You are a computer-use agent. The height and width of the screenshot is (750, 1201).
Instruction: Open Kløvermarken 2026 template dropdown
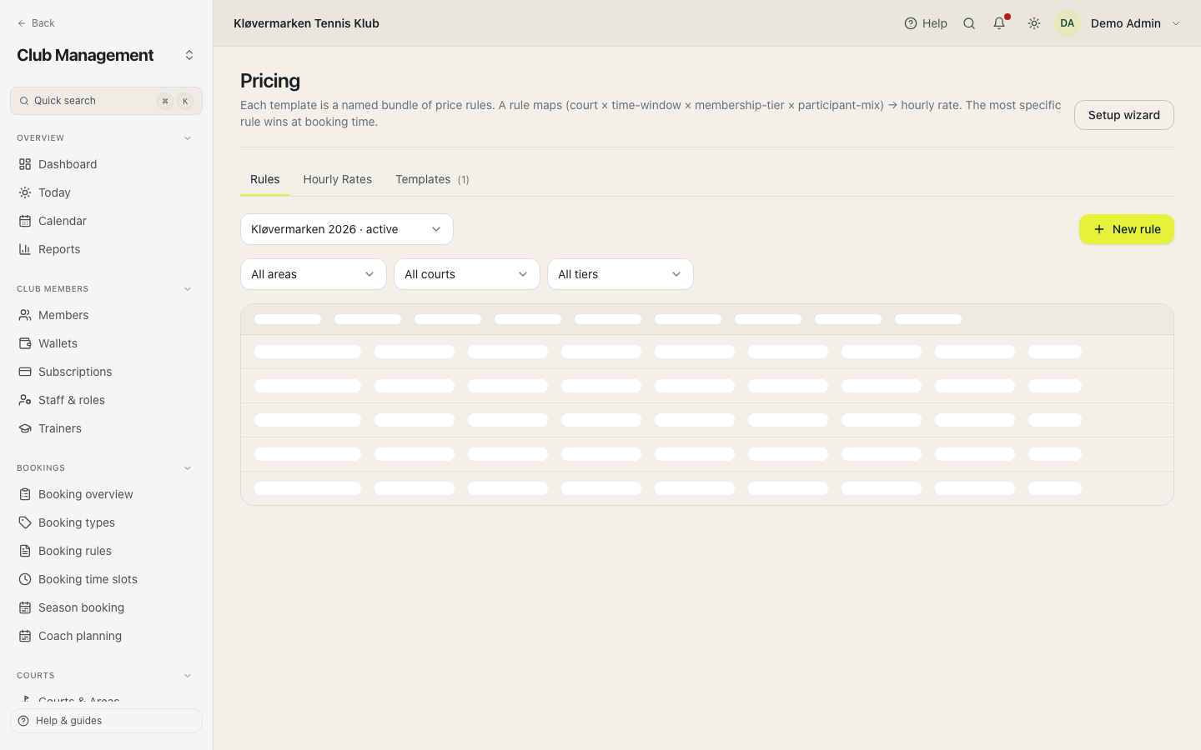click(x=347, y=229)
